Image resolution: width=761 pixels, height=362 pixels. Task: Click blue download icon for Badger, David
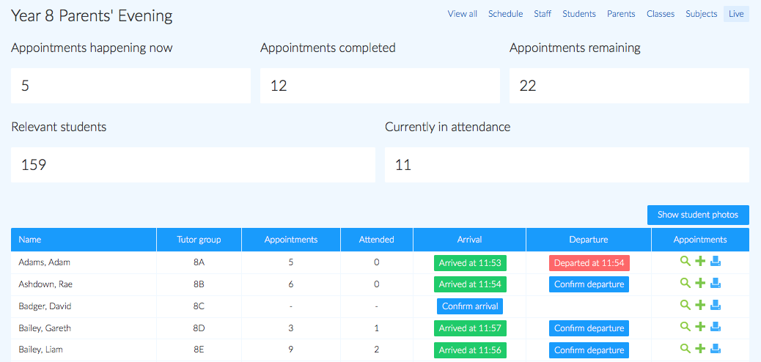(x=716, y=306)
